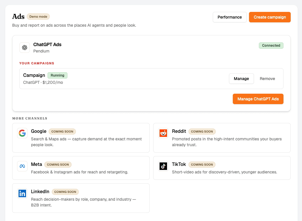Click the Running status badge
Viewport: 302px width, 221px height.
(x=57, y=75)
